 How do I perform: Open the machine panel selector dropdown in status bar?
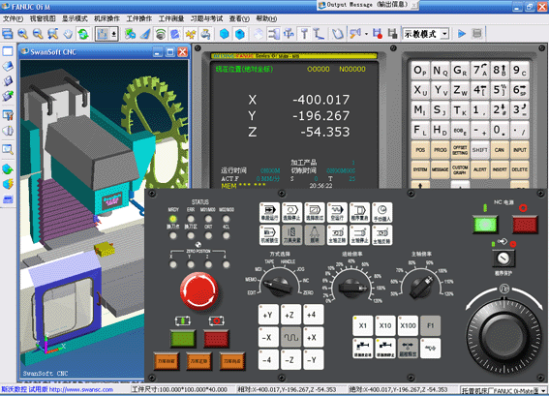(x=542, y=390)
